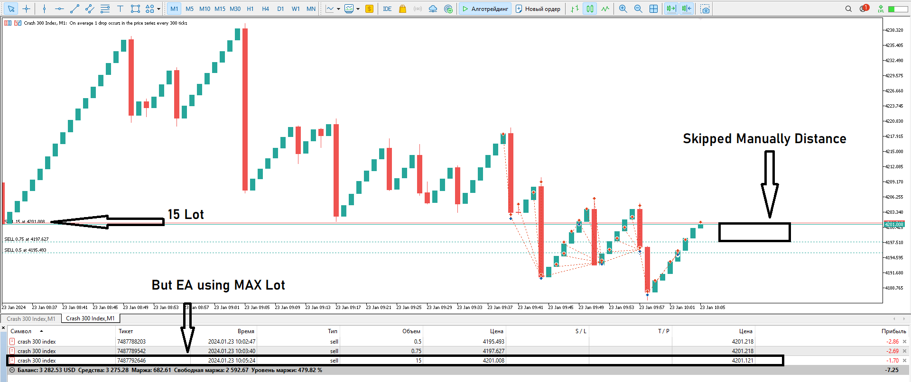Select the M1 timeframe

coord(174,9)
